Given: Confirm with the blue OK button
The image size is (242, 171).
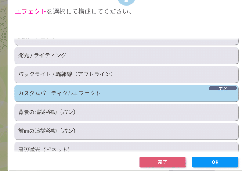Looking at the screenshot, I should pyautogui.click(x=215, y=162).
